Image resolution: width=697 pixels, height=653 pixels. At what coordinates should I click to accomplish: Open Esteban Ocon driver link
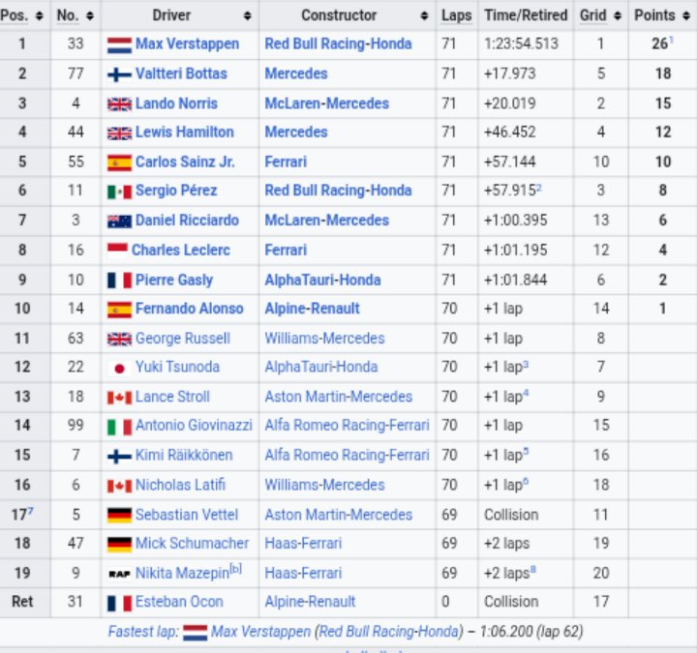(x=179, y=602)
